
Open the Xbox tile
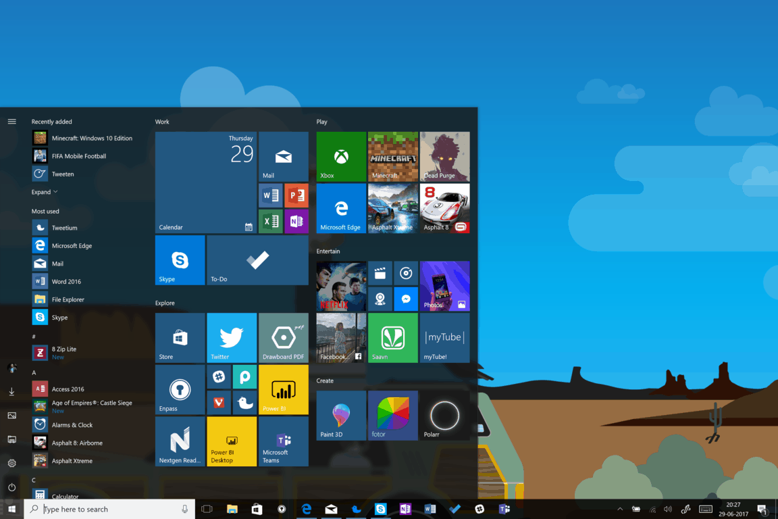click(341, 157)
